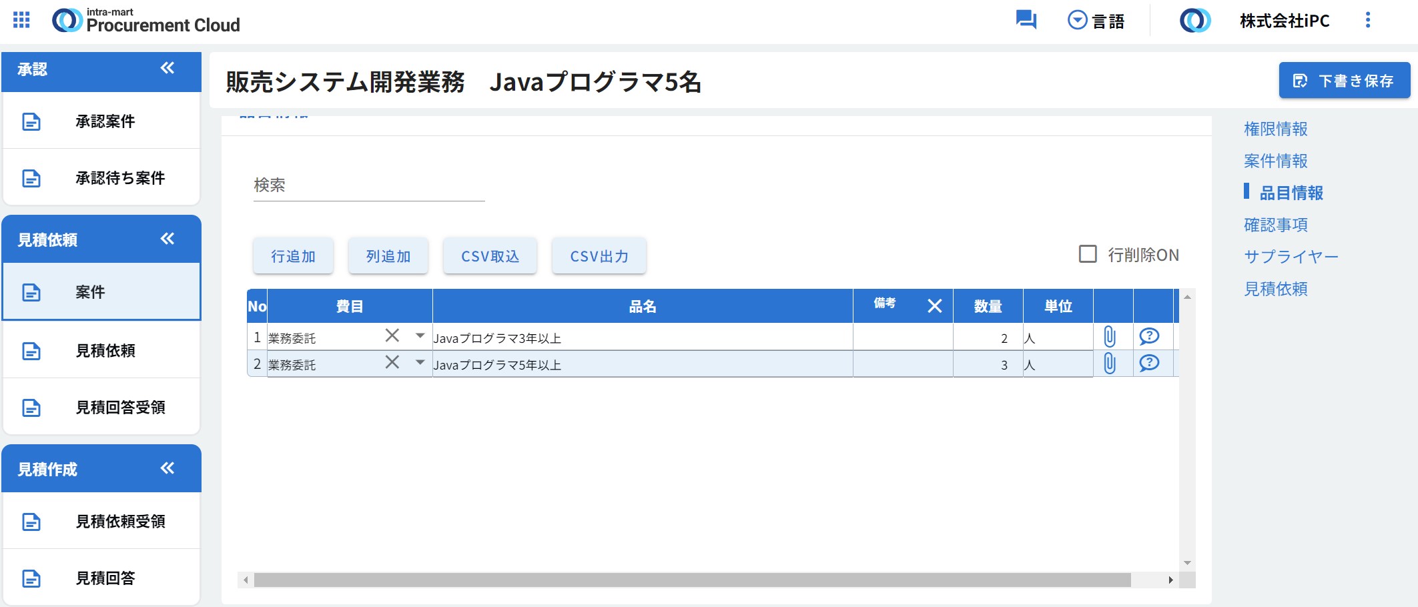This screenshot has height=607, width=1418.
Task: Open 承認待ち案件 in the sidebar
Action: pyautogui.click(x=101, y=178)
